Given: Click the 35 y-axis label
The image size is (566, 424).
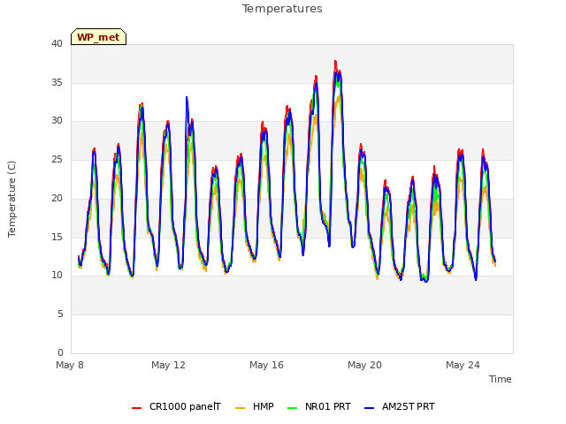Looking at the screenshot, I should tap(57, 82).
